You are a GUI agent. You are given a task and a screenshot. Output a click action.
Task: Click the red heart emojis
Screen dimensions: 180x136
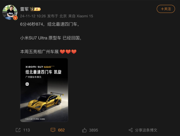tap(68, 52)
